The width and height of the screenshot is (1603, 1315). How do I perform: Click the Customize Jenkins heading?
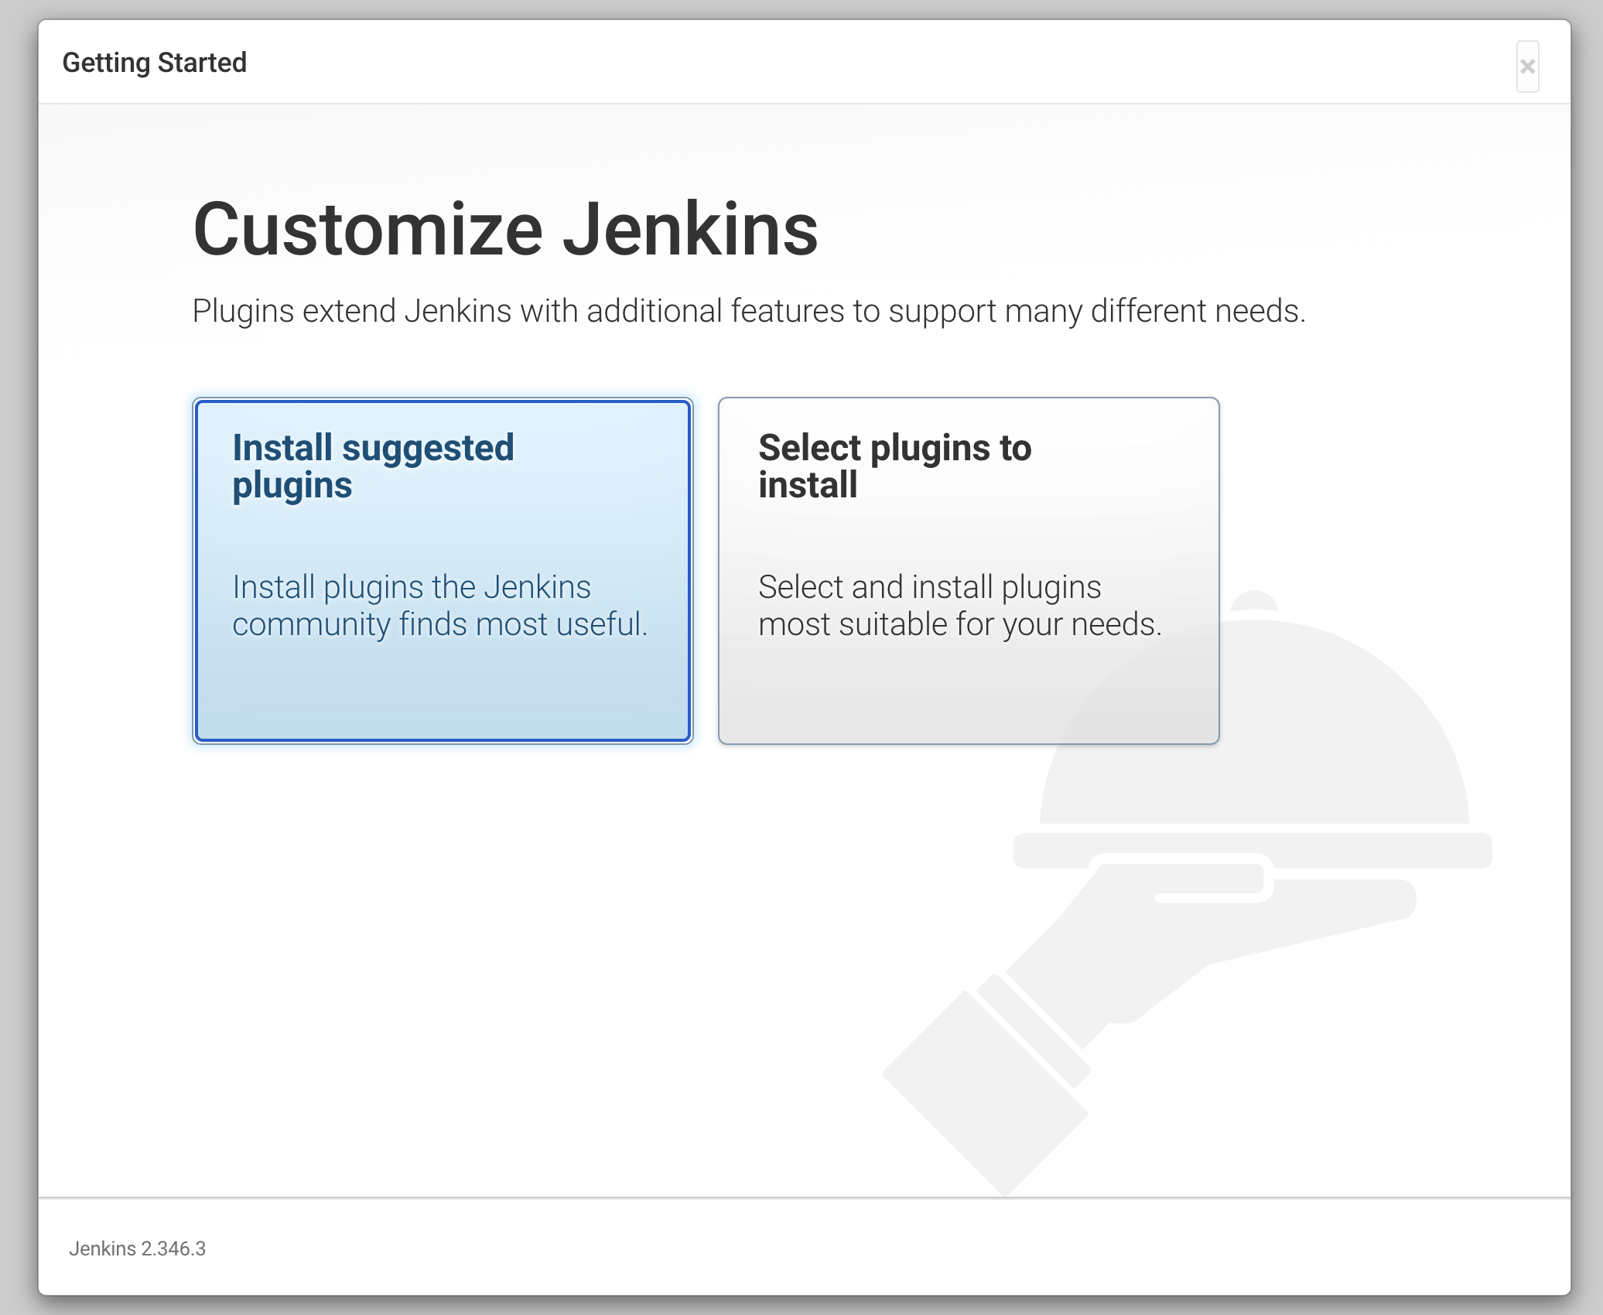(504, 229)
